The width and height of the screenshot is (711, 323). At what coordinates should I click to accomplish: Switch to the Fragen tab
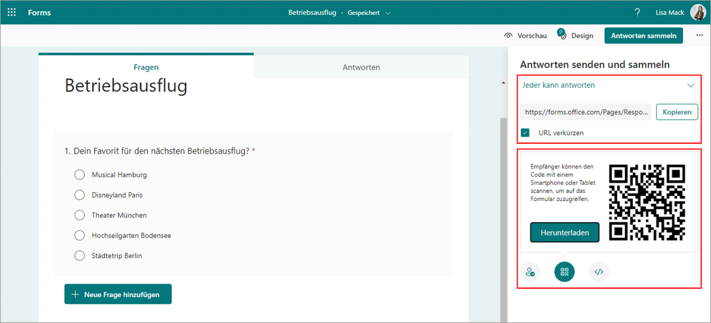146,67
